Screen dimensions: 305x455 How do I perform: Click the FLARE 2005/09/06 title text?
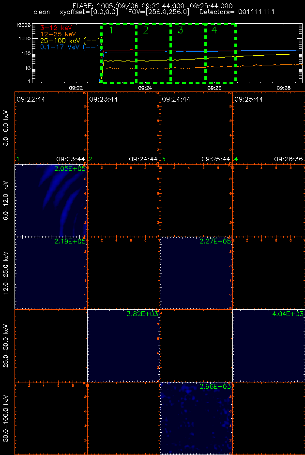(152, 6)
